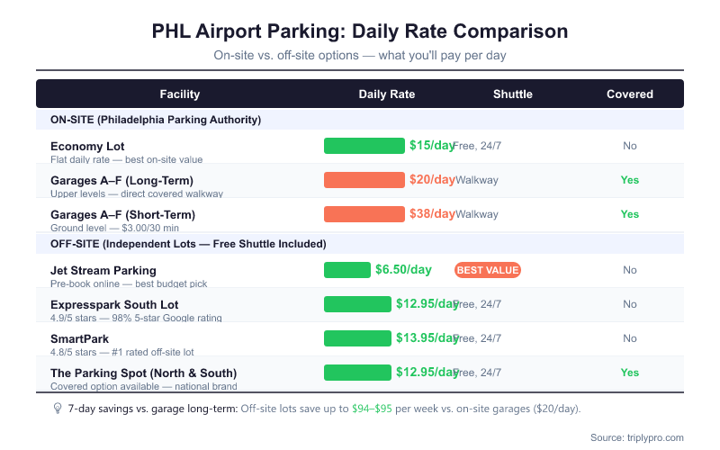Click the lightbulb tip icon
Screen dimensions: 720x450
click(x=58, y=408)
